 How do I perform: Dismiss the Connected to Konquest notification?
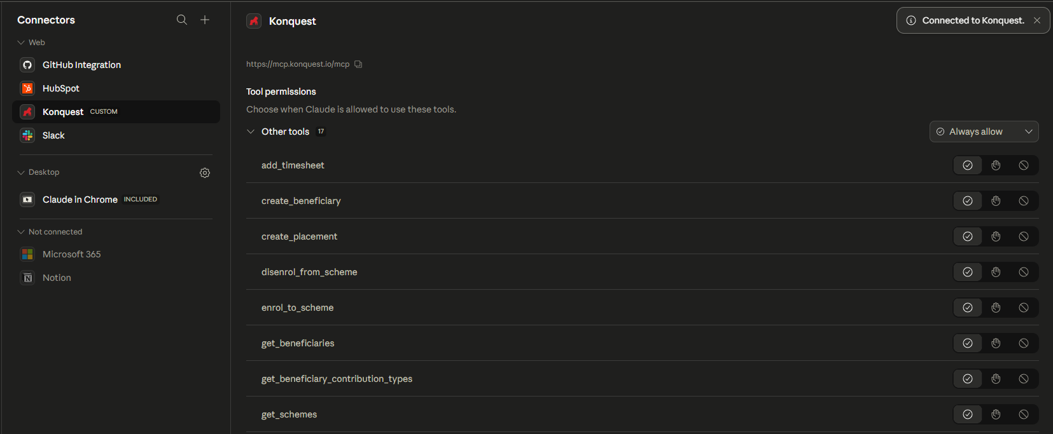pyautogui.click(x=1037, y=20)
